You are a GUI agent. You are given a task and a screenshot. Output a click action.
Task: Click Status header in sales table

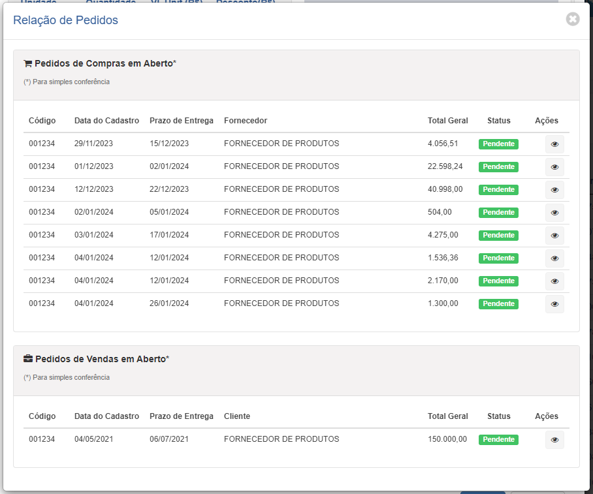[x=499, y=416]
